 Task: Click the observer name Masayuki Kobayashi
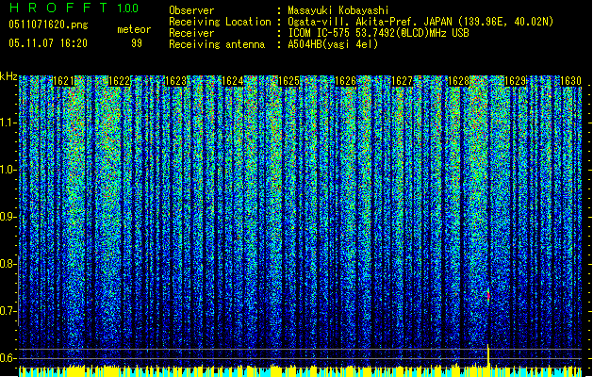[x=338, y=10]
